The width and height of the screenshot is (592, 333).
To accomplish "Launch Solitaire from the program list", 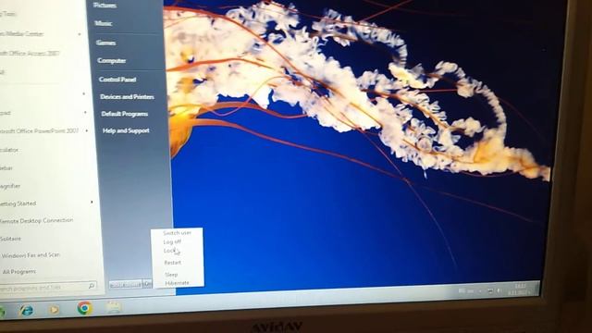I will [x=10, y=239].
